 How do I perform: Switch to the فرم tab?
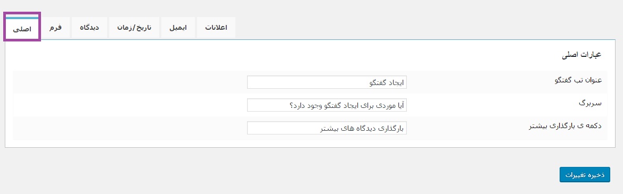[55, 28]
